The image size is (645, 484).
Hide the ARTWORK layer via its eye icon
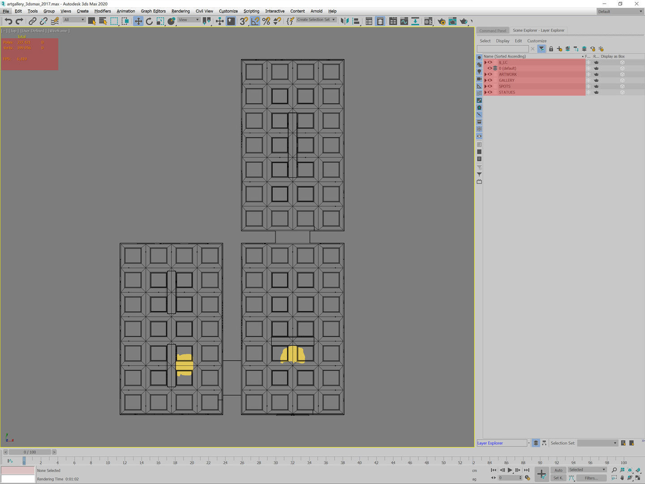[x=490, y=74]
